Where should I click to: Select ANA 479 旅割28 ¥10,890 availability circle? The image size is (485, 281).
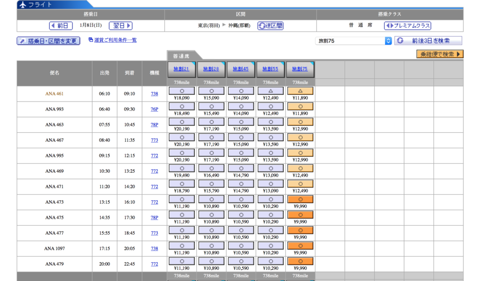tap(211, 261)
